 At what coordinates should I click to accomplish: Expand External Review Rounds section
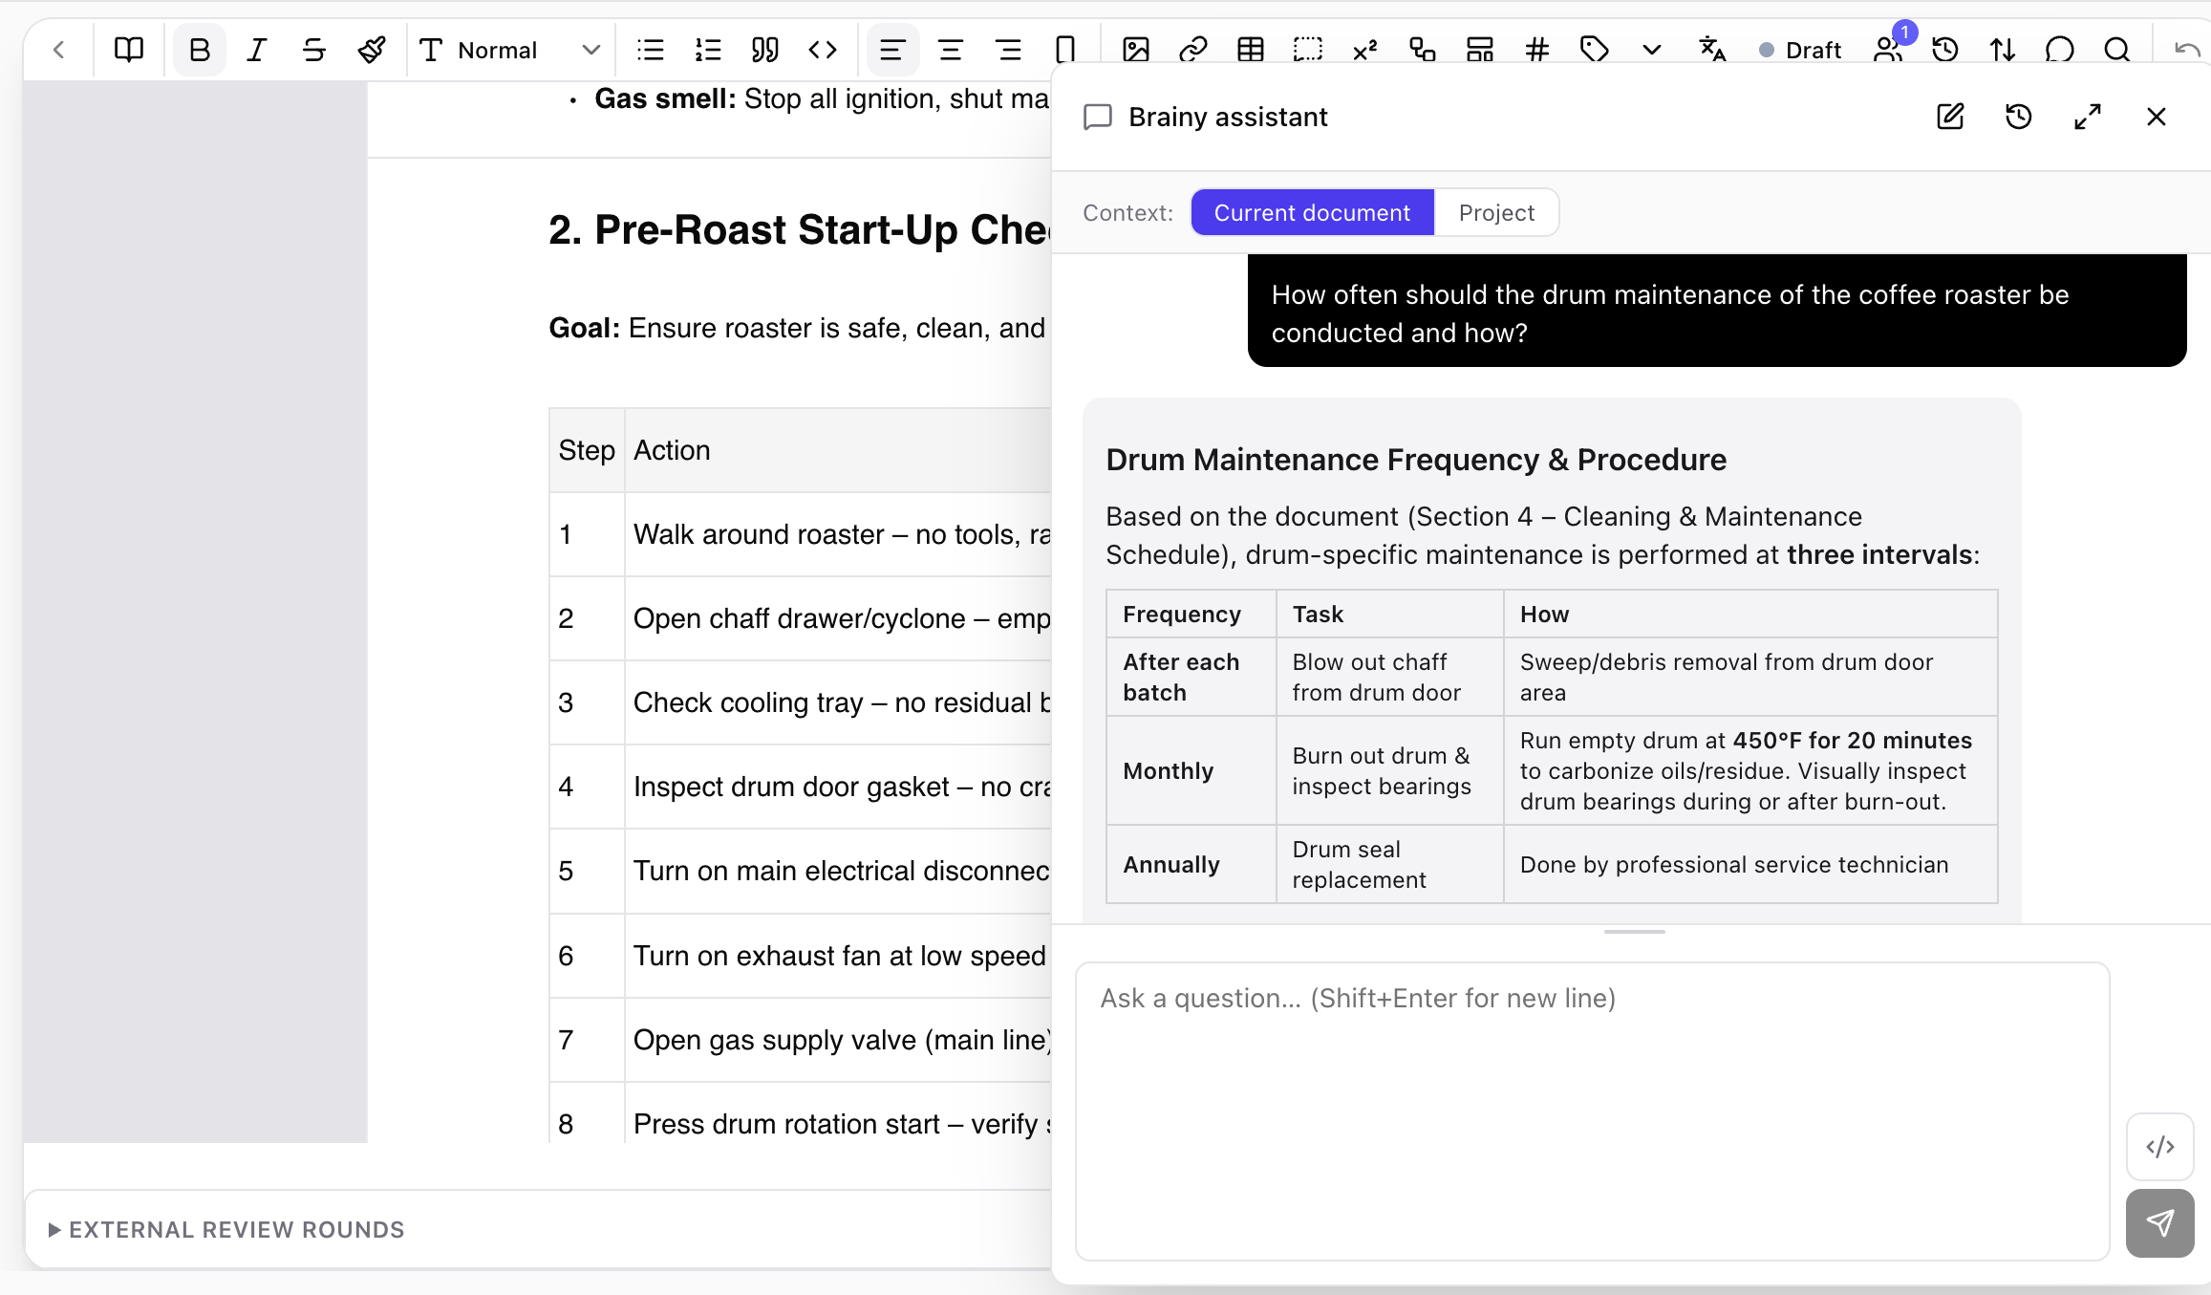226,1230
